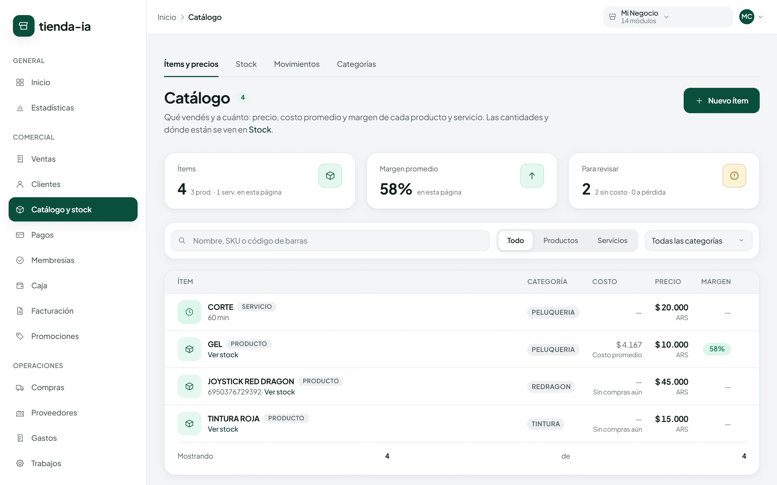
Task: Click the Gastos receipt icon
Action: point(20,438)
